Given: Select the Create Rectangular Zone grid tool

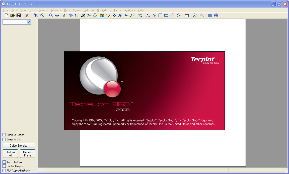Looking at the screenshot, I should pyautogui.click(x=210, y=16).
